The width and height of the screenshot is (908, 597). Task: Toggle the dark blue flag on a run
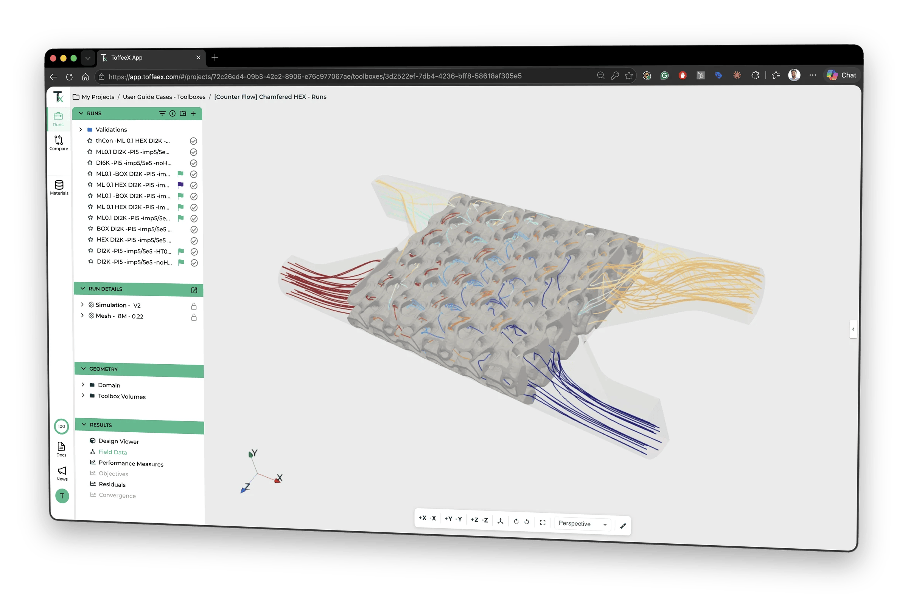[x=181, y=185]
